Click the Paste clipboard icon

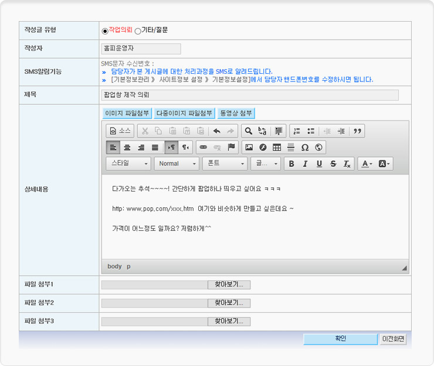[x=172, y=131]
